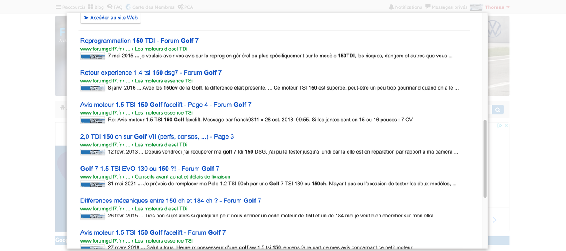
Task: Open the PCA panel link
Action: (185, 7)
